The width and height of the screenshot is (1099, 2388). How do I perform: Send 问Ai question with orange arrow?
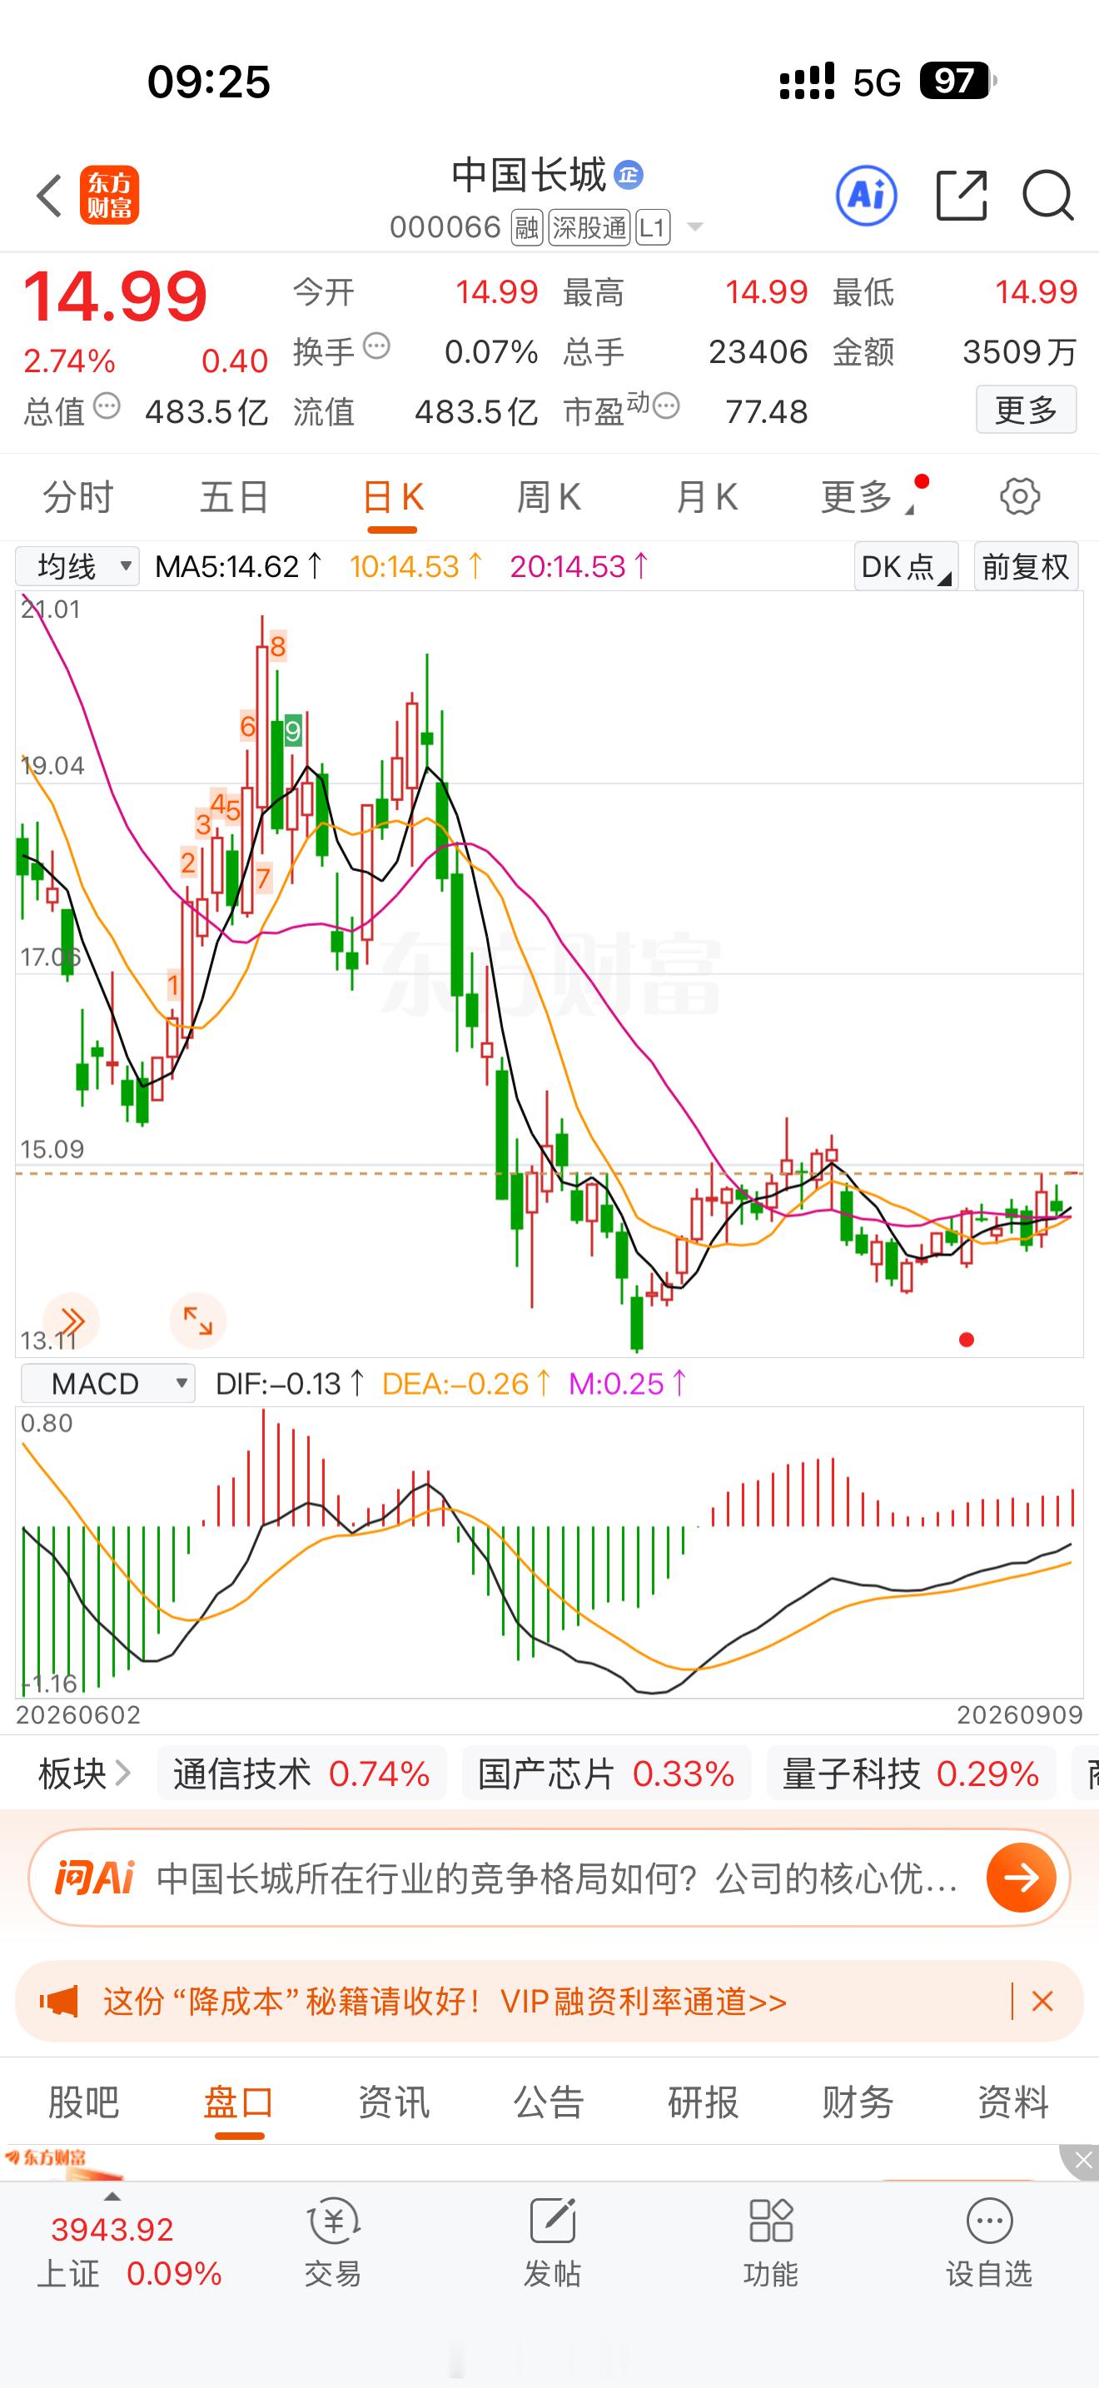1022,1878
